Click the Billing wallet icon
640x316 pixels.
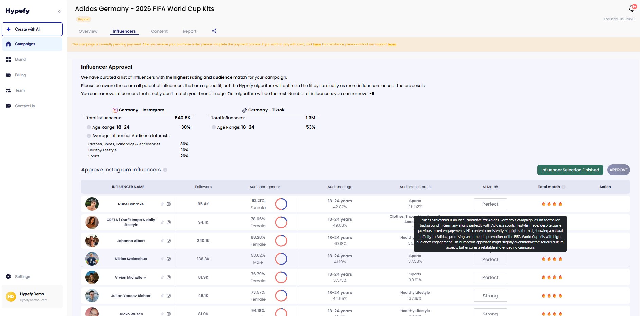8,75
